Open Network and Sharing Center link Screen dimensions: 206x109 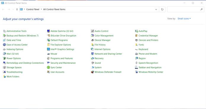click(x=108, y=54)
